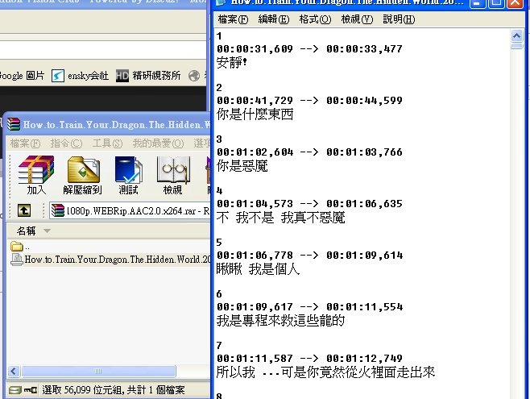Click the View (檢視) book icon in WinRAR
This screenshot has width=530, height=399.
[172, 174]
